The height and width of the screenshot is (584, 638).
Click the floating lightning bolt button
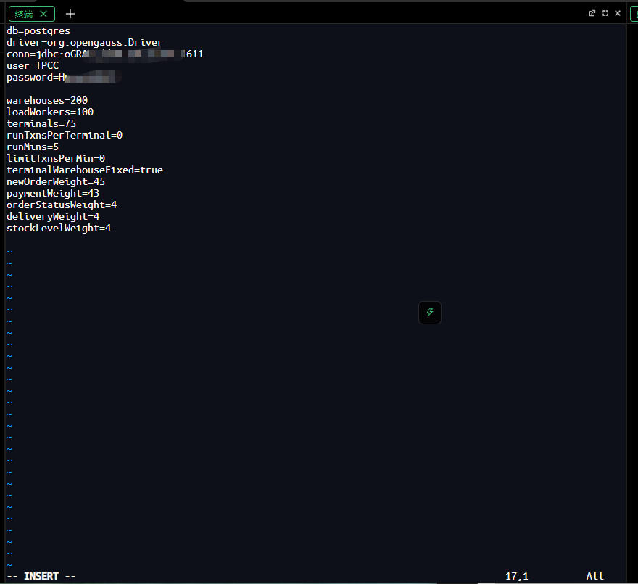(430, 313)
